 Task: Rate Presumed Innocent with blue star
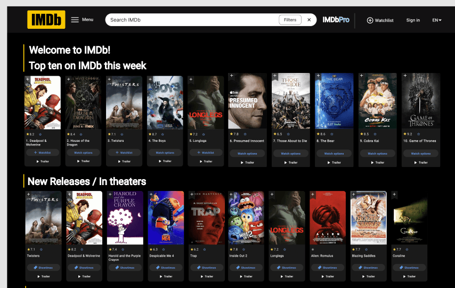click(245, 134)
